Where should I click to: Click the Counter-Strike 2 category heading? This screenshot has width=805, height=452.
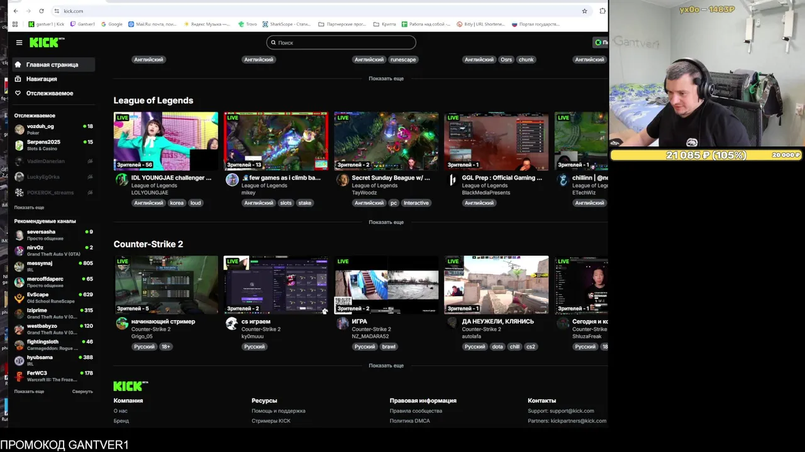tap(148, 244)
